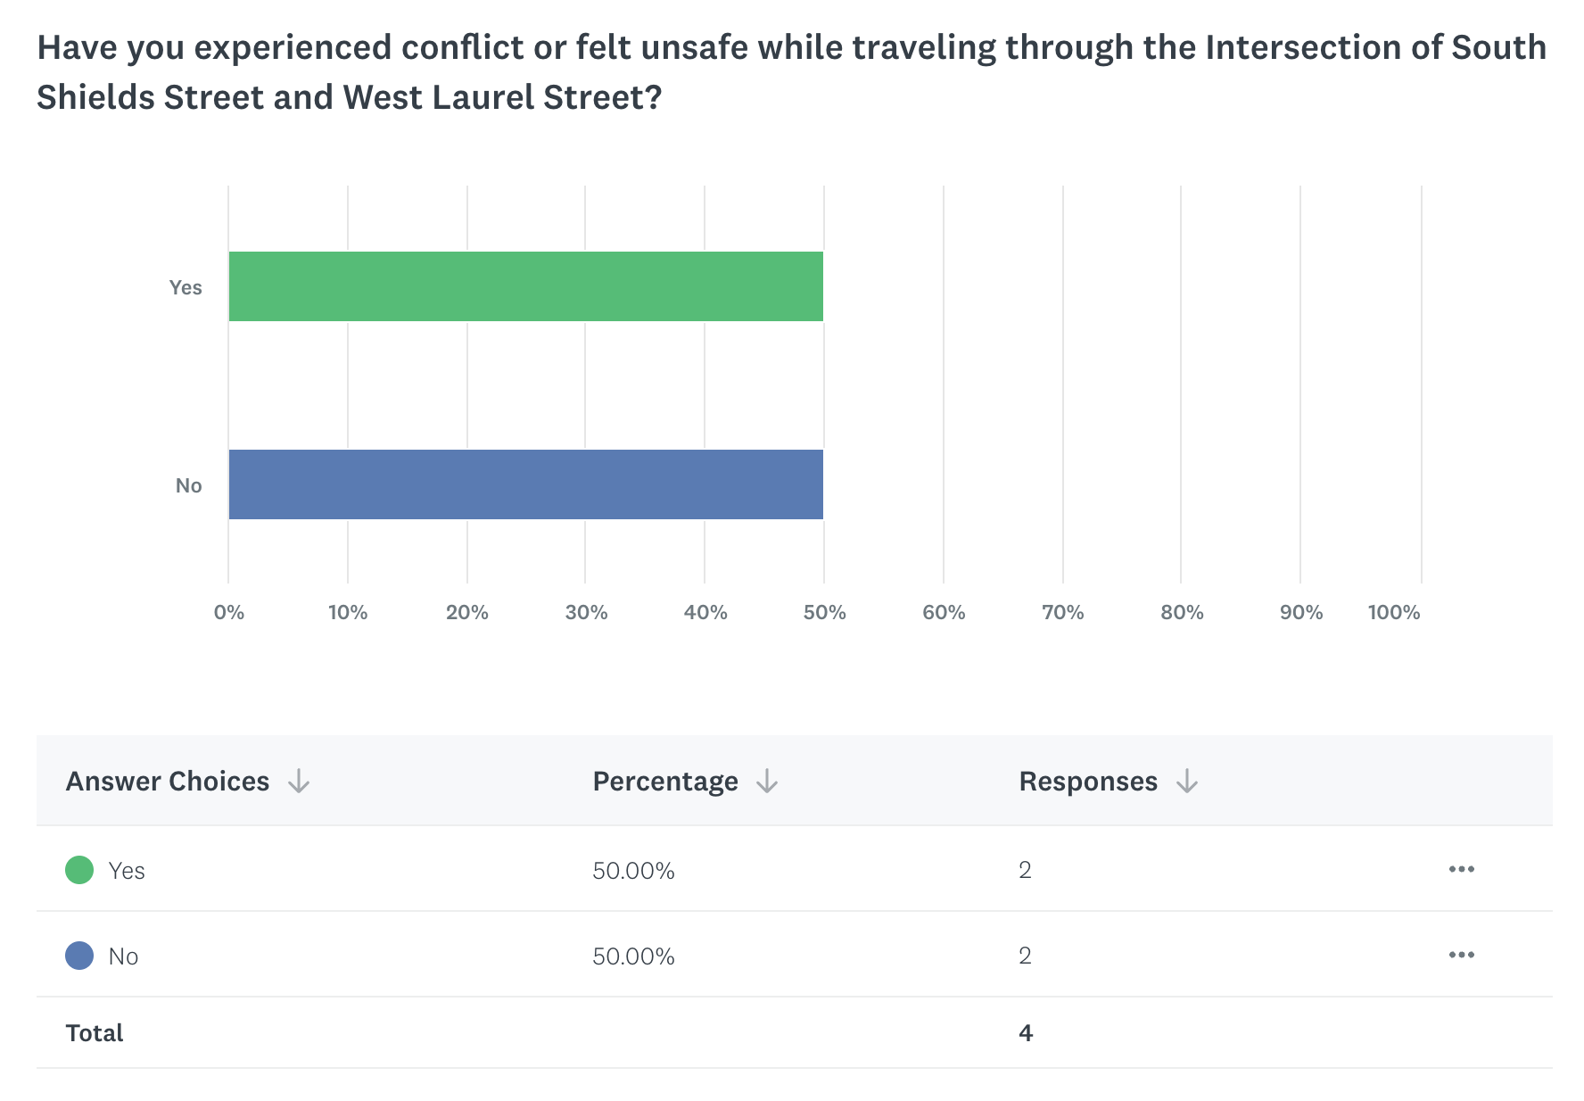Image resolution: width=1584 pixels, height=1101 pixels.
Task: Select the Yes answer row label
Action: 127,871
